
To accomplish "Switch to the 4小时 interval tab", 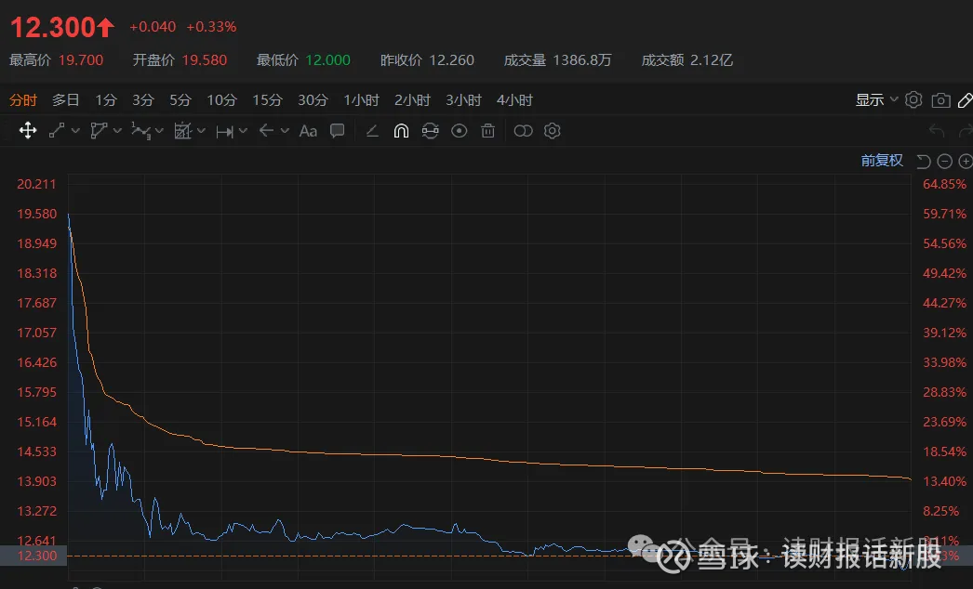I will point(514,100).
